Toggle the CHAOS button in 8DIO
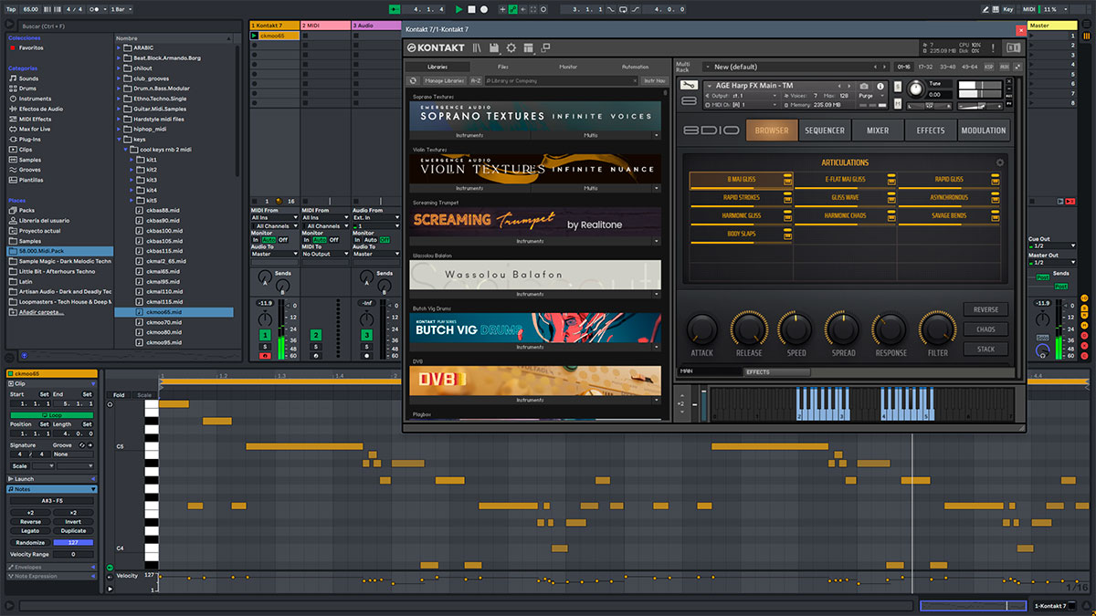 pyautogui.click(x=985, y=329)
